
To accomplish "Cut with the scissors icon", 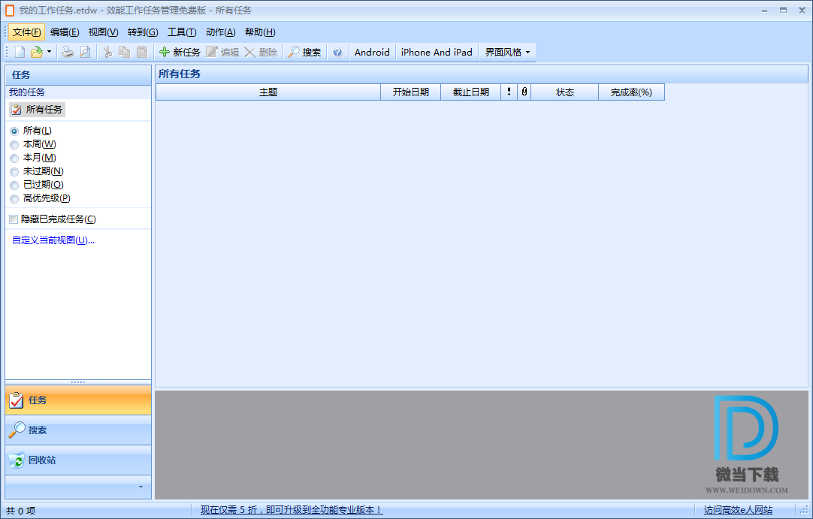I will pos(107,52).
